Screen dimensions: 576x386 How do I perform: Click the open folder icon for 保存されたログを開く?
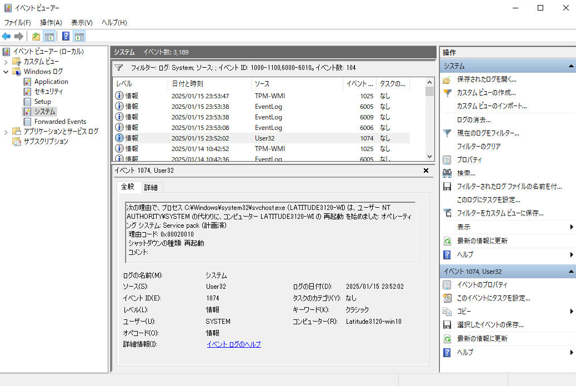coord(447,79)
